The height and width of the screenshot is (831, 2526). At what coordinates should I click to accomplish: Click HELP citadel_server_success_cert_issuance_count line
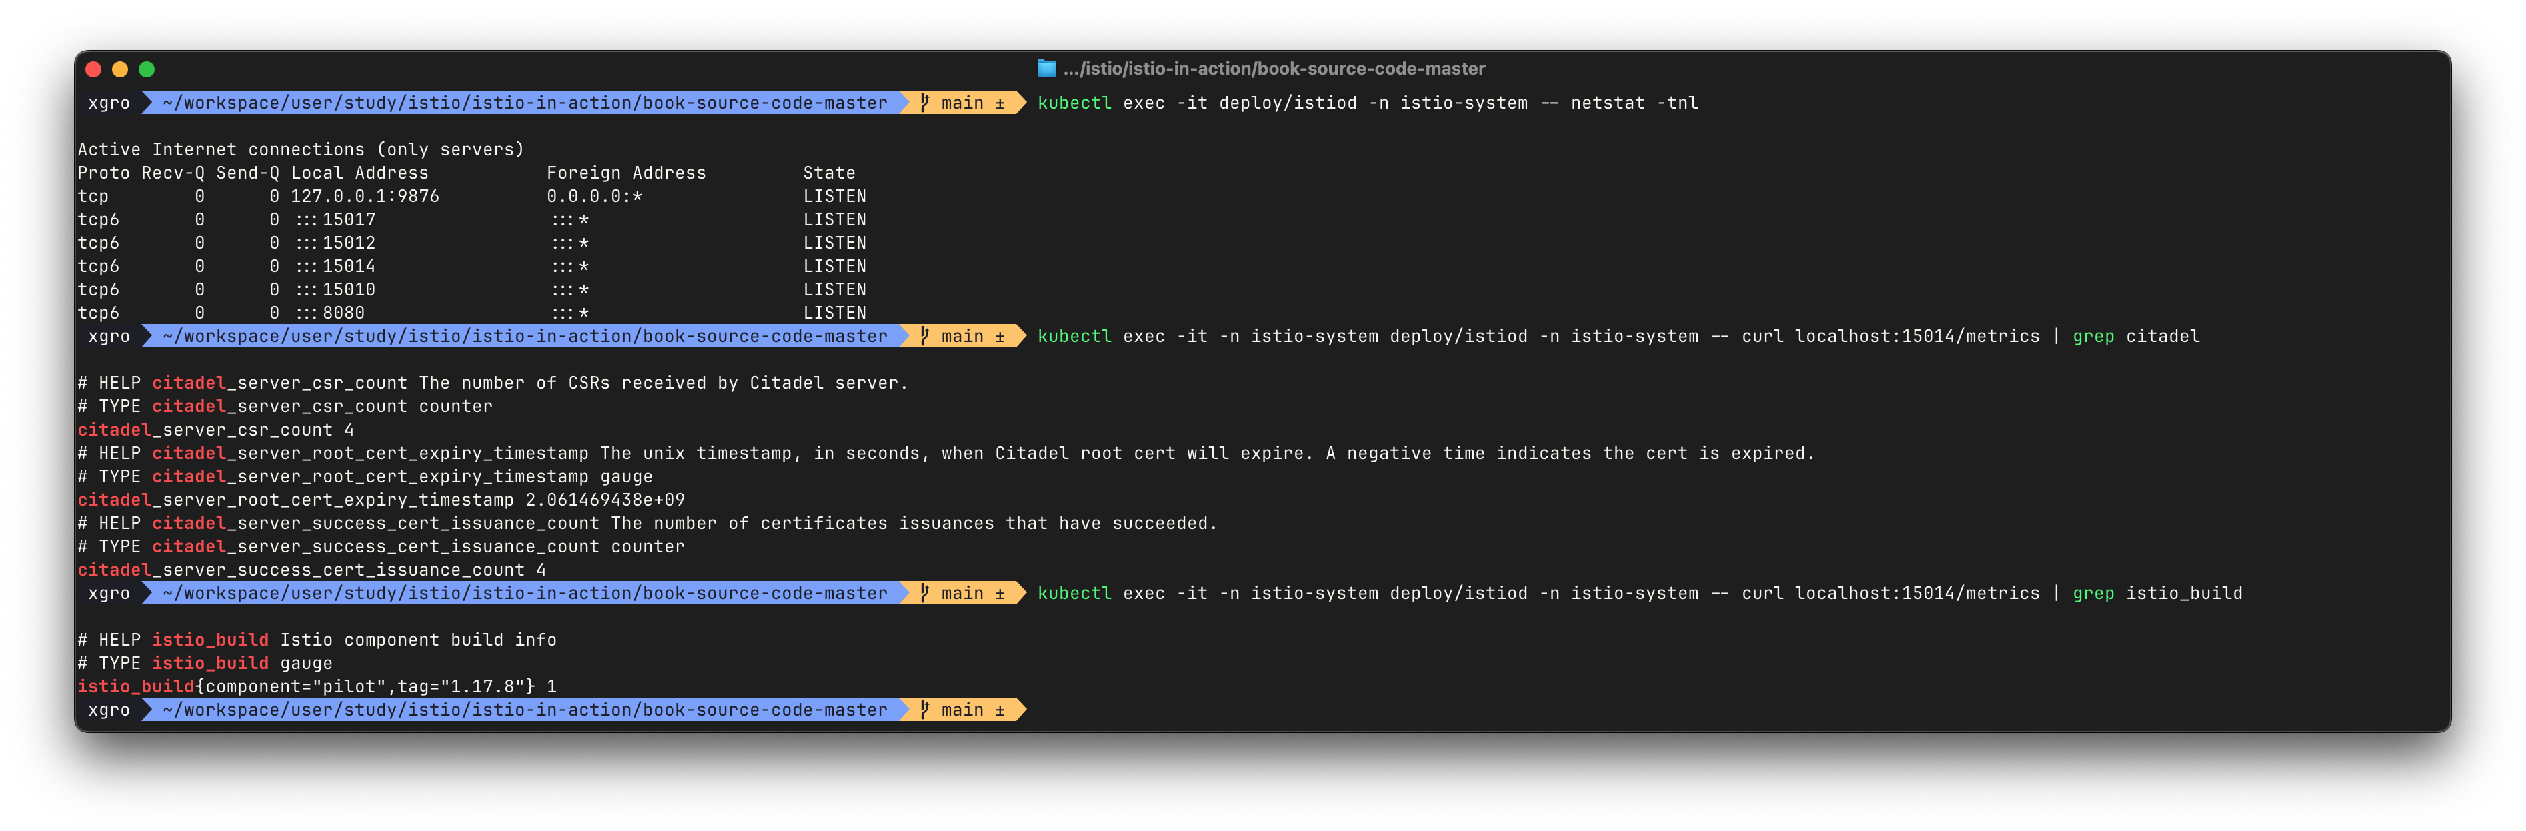click(x=648, y=524)
